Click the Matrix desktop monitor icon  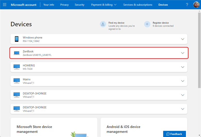tap(17, 81)
